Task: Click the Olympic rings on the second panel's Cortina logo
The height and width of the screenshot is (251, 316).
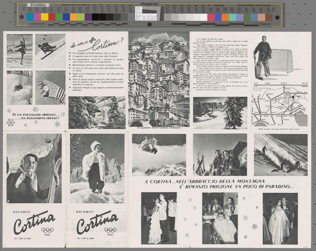Action: coord(110,230)
